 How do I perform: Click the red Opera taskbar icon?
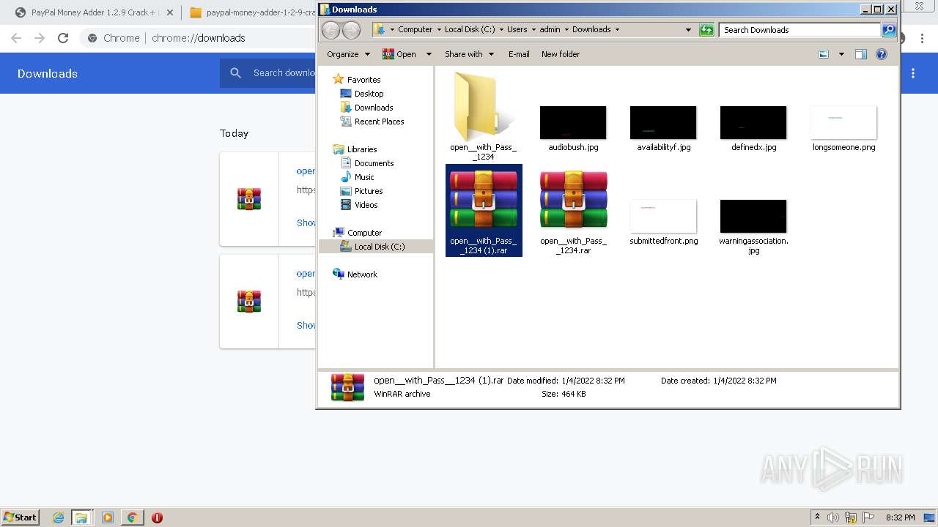[157, 517]
